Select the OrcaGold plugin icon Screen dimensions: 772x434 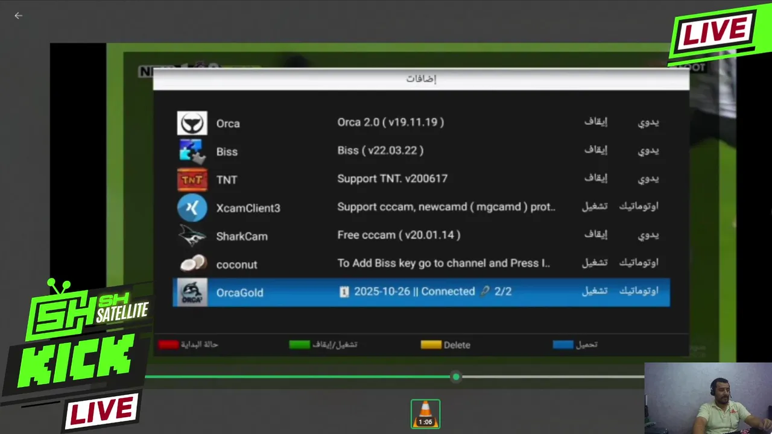[192, 292]
